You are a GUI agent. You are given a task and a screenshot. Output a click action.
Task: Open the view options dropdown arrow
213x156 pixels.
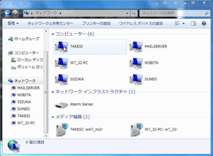(183, 23)
